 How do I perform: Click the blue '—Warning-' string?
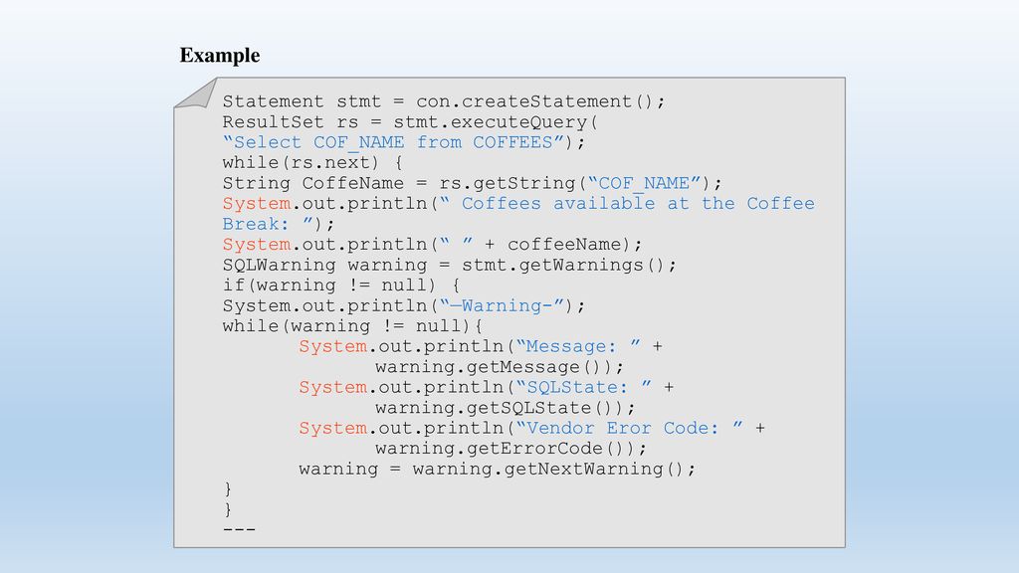click(502, 306)
